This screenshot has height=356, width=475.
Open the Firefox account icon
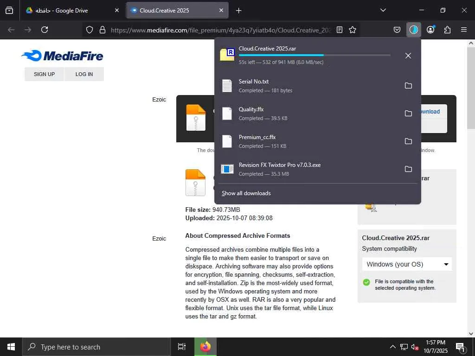430,30
